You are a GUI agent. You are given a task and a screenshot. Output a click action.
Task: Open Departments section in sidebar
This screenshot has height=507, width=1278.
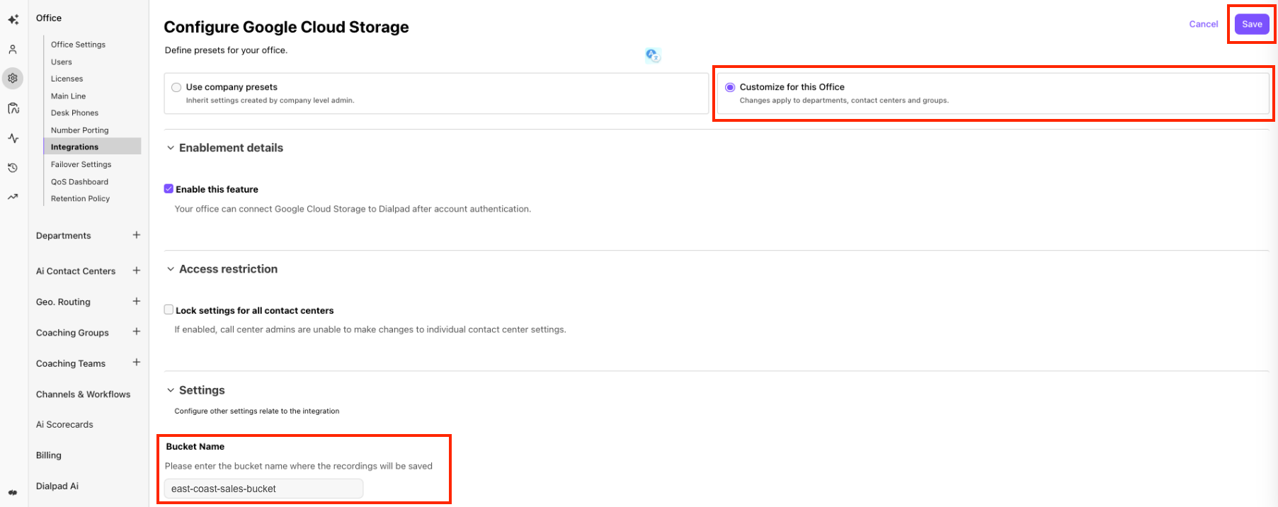point(64,236)
